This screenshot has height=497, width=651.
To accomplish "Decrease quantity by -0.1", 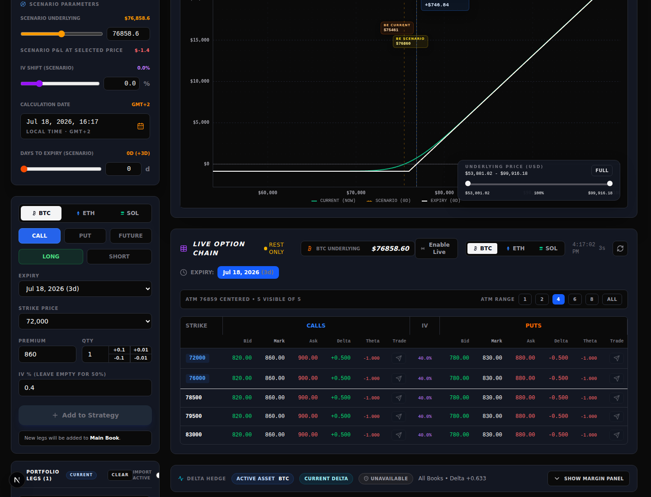I will pyautogui.click(x=119, y=358).
